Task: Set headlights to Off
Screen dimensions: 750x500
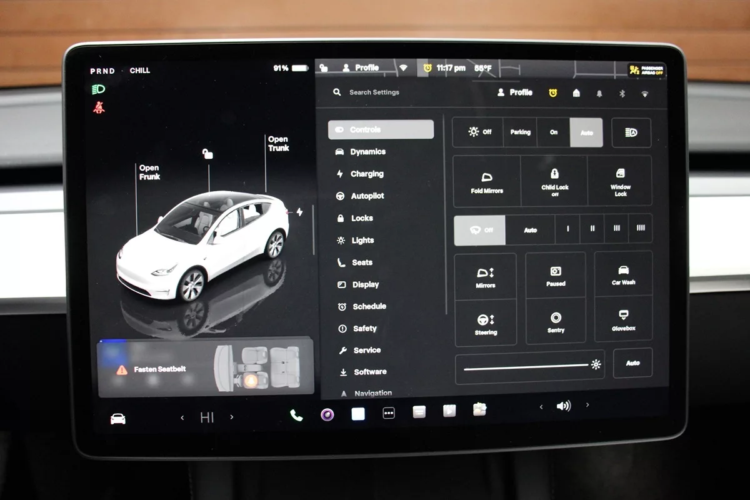Action: coord(479,132)
